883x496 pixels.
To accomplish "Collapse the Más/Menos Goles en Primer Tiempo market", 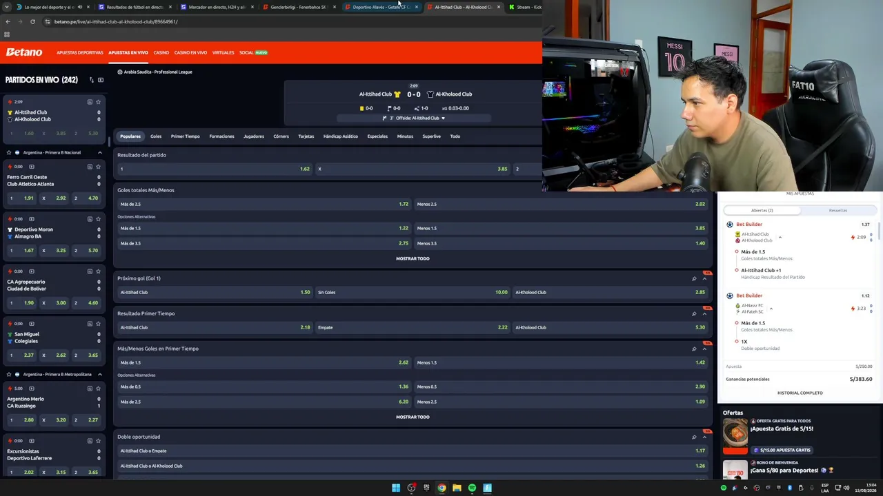I will point(704,349).
